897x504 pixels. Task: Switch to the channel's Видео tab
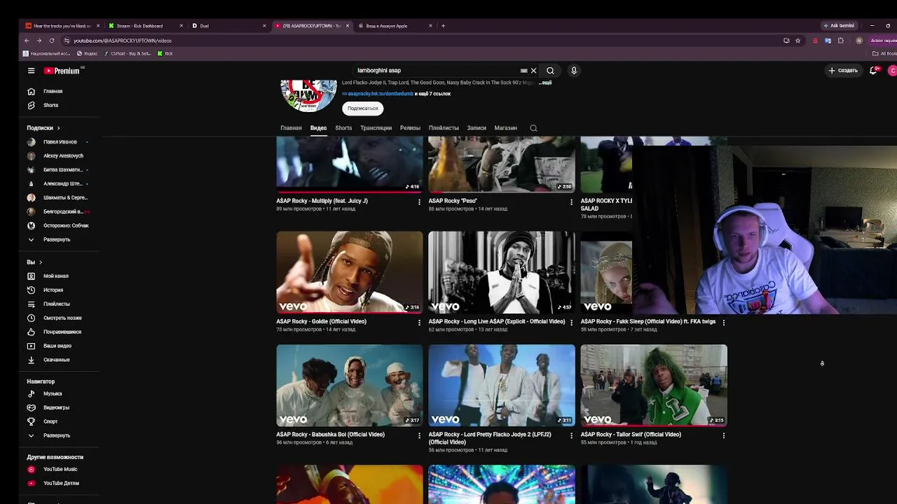[318, 128]
